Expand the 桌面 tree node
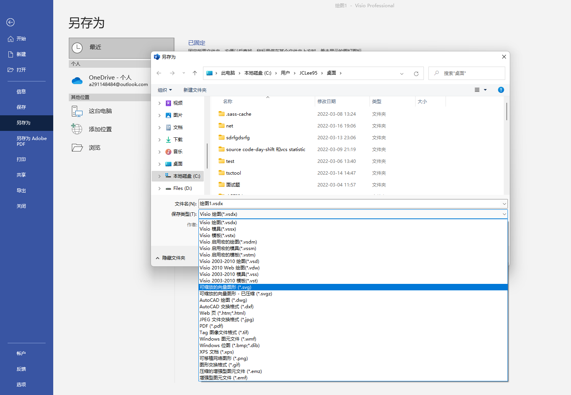This screenshot has width=571, height=395. (x=160, y=164)
